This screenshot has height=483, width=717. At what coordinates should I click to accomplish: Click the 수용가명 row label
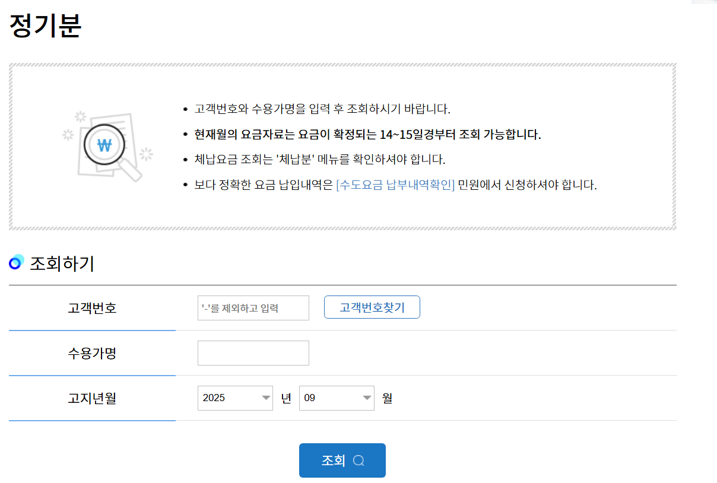click(x=92, y=353)
